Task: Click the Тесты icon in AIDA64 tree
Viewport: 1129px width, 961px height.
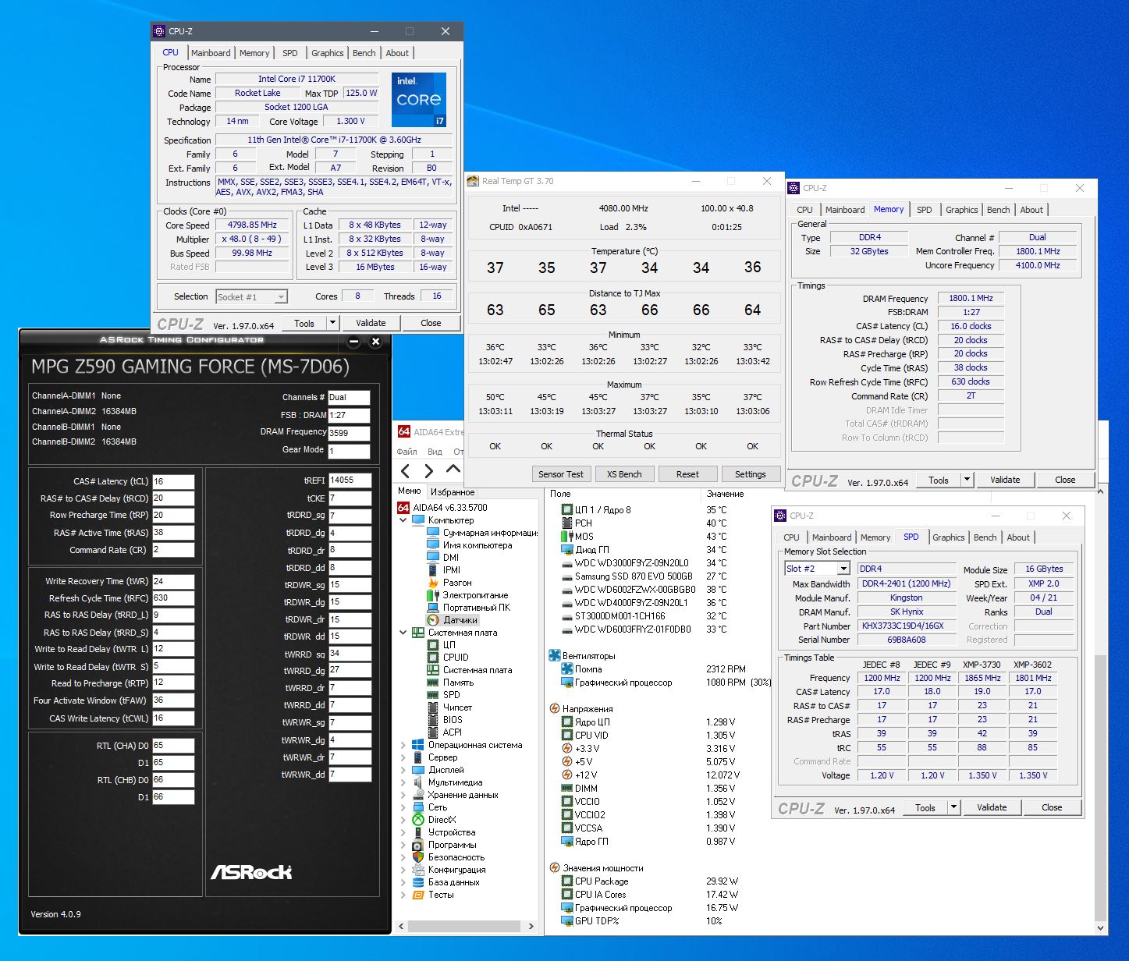Action: coord(417,895)
